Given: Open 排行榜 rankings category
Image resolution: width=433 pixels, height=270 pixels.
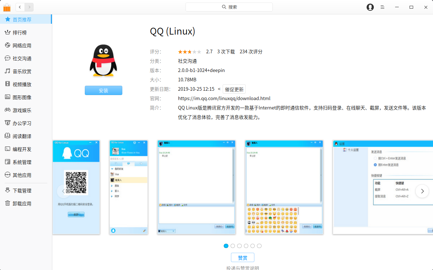Looking at the screenshot, I should pyautogui.click(x=20, y=33).
